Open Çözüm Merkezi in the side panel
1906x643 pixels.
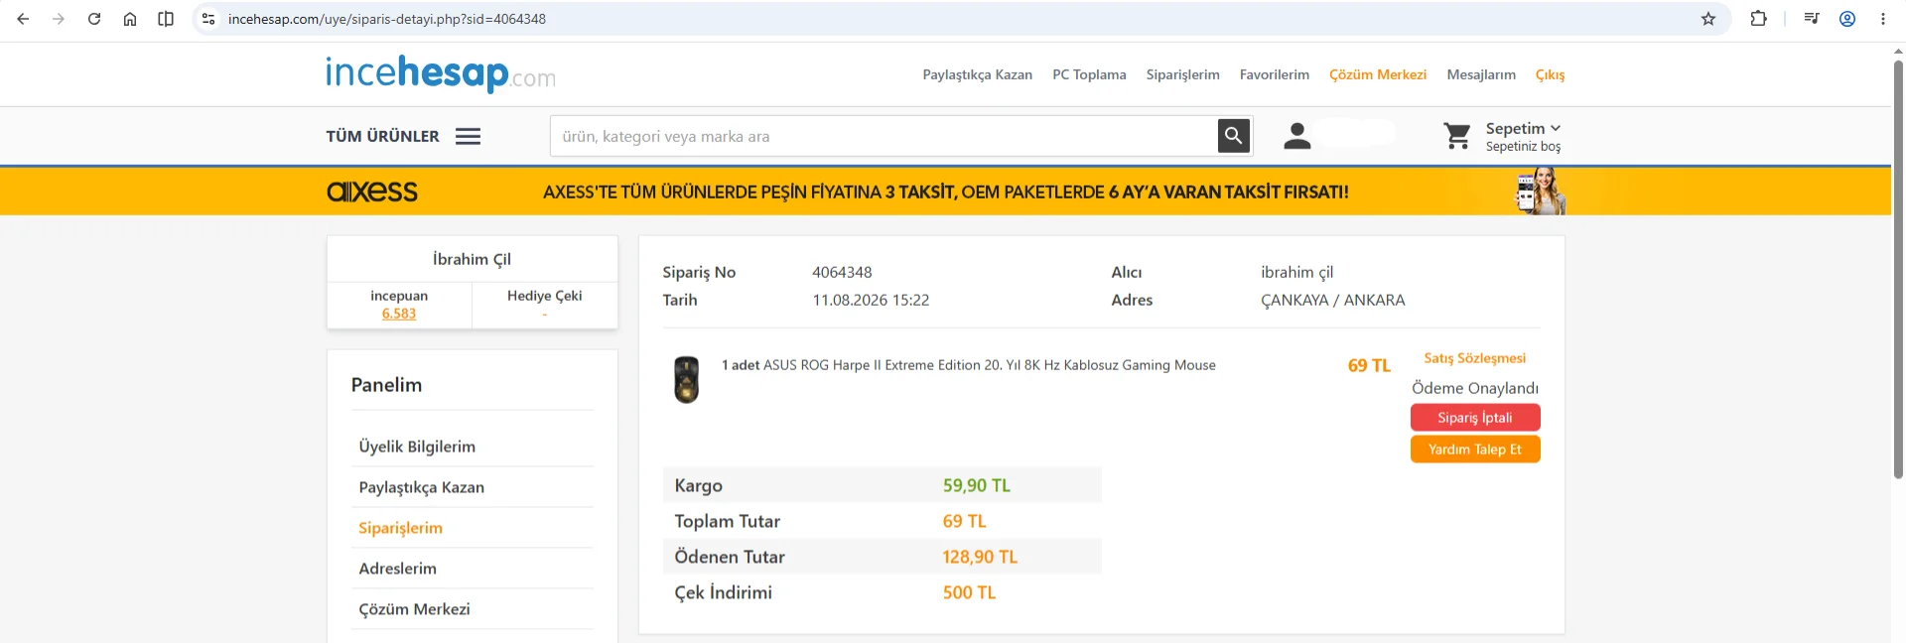(414, 609)
